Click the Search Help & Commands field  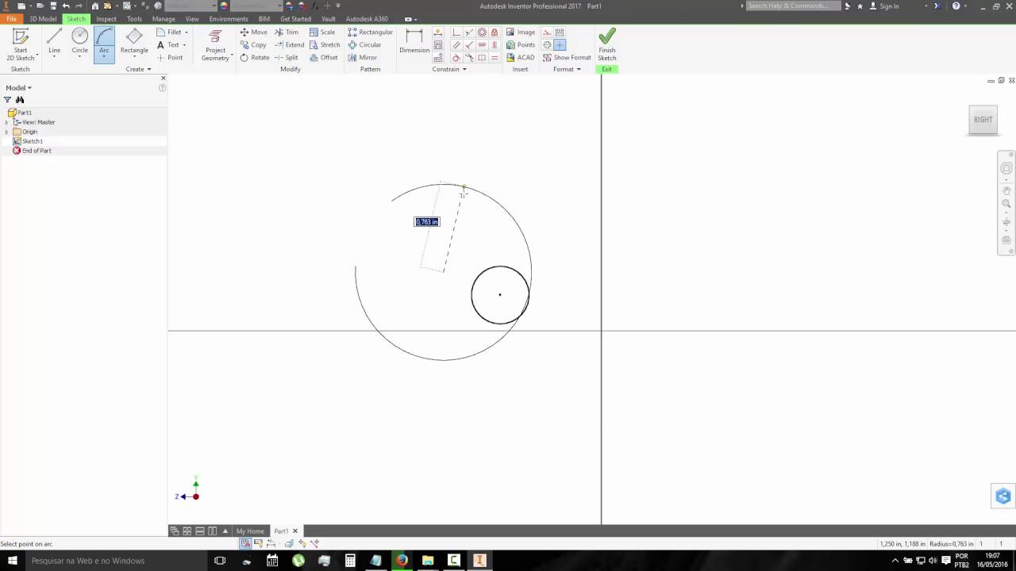tap(793, 6)
